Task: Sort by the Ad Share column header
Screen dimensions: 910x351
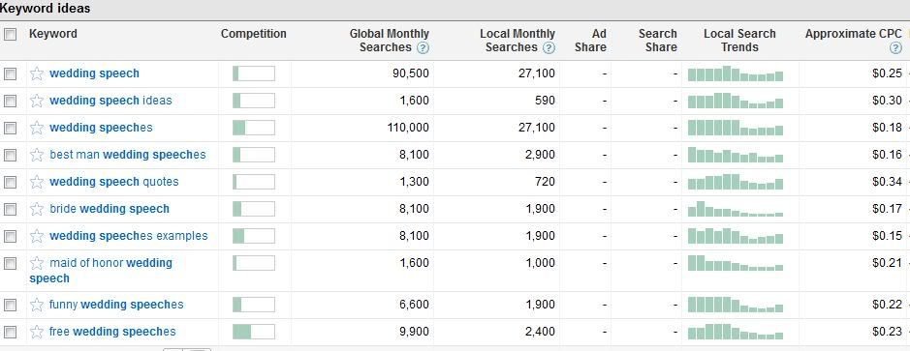Action: click(x=590, y=41)
